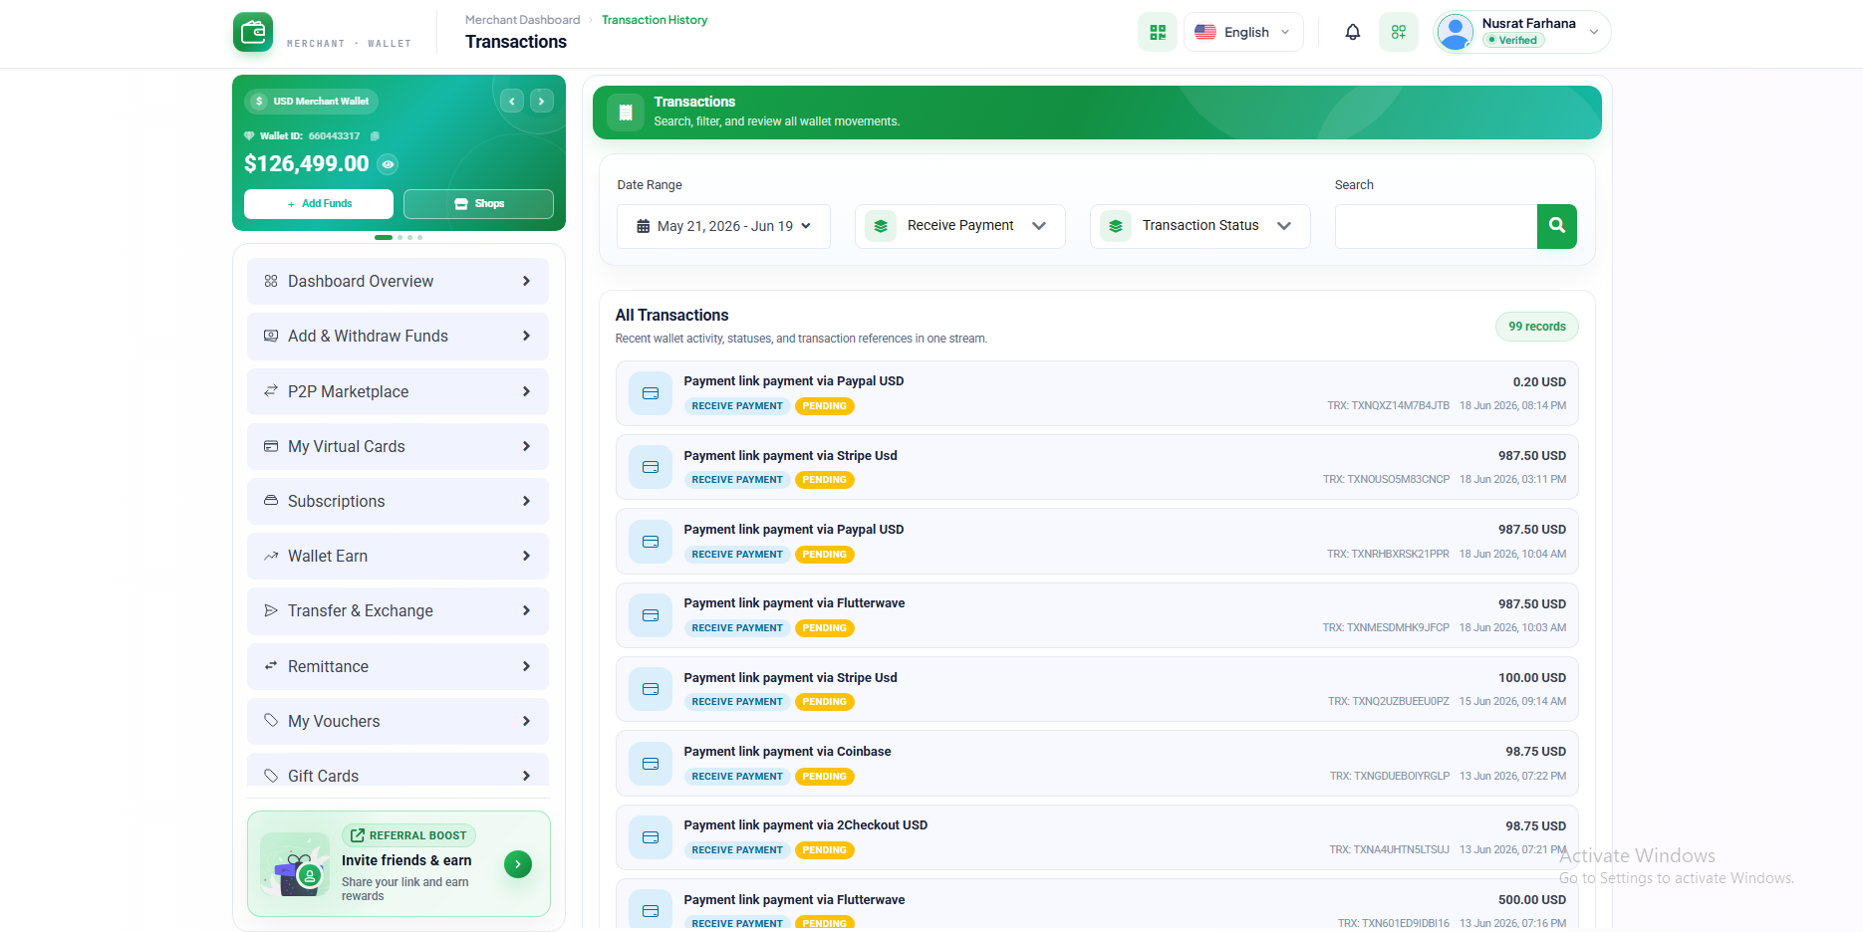
Task: Open P2P Marketplace menu item
Action: click(x=398, y=391)
